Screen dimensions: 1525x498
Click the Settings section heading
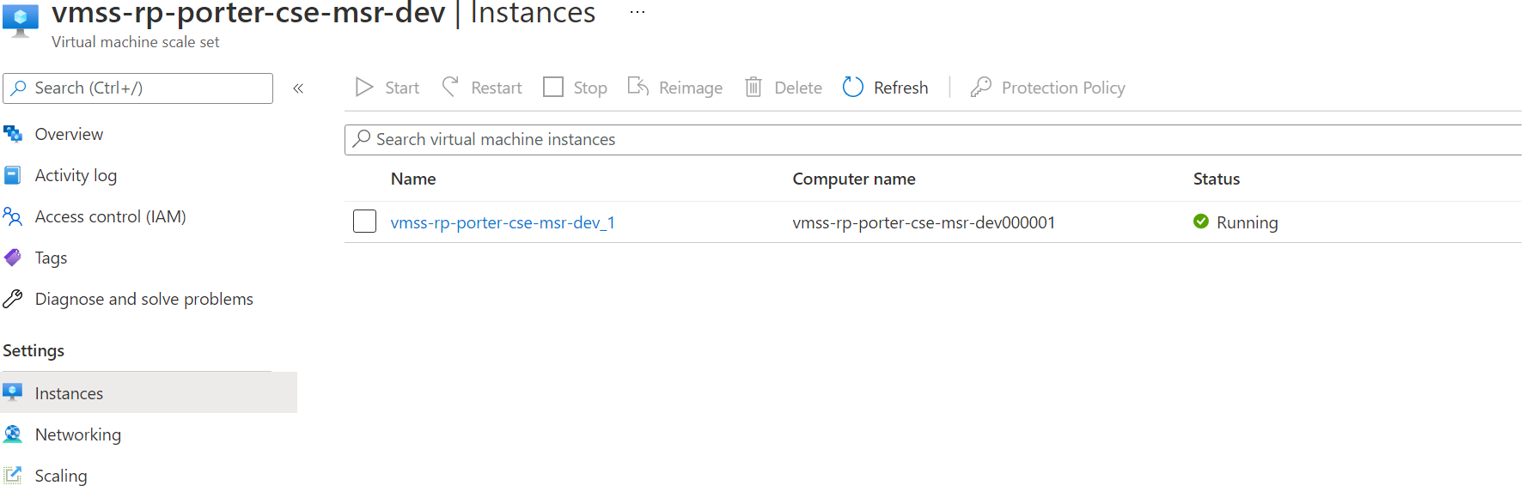[34, 350]
